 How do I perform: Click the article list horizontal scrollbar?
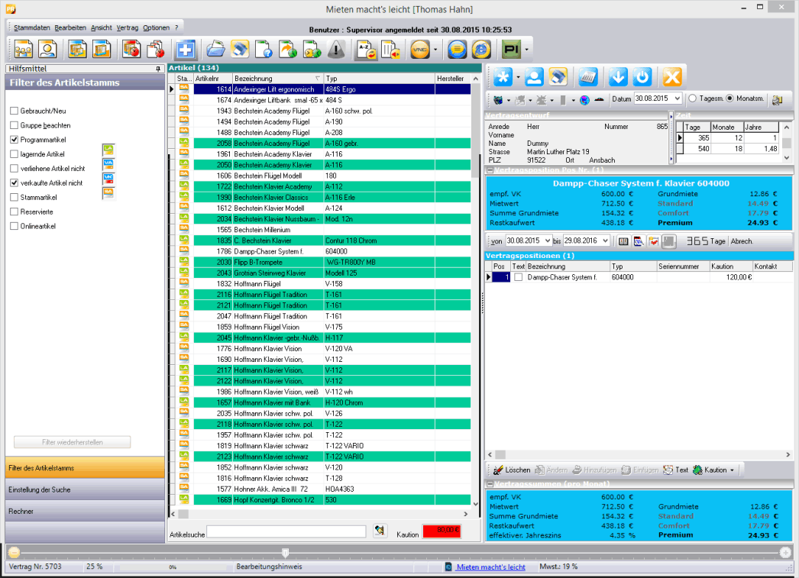(x=319, y=514)
